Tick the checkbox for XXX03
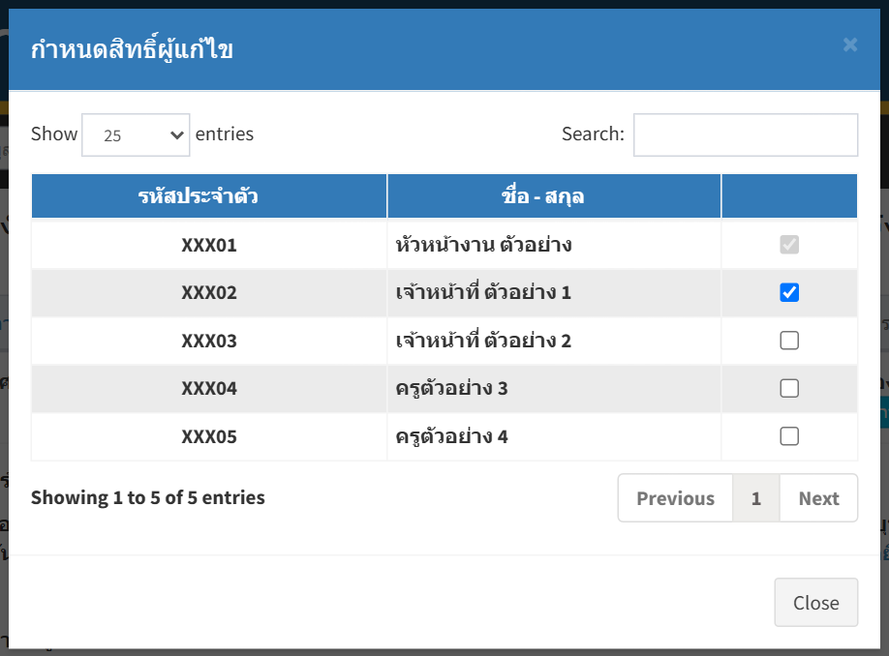 click(x=789, y=341)
